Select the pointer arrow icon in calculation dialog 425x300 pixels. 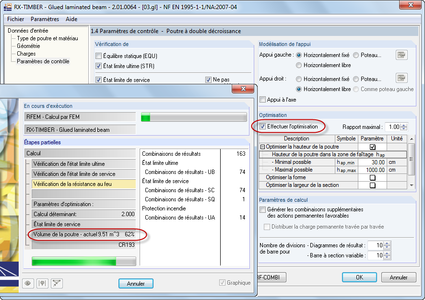point(56,283)
